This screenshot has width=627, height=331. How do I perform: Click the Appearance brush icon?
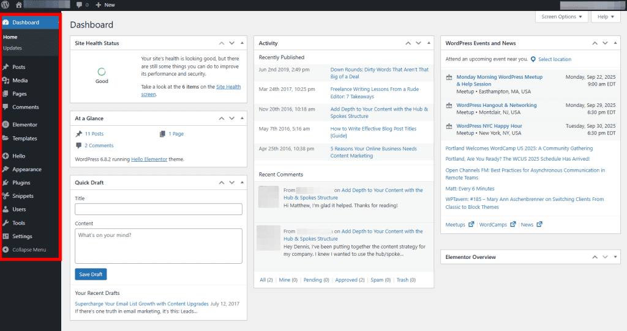pos(6,169)
